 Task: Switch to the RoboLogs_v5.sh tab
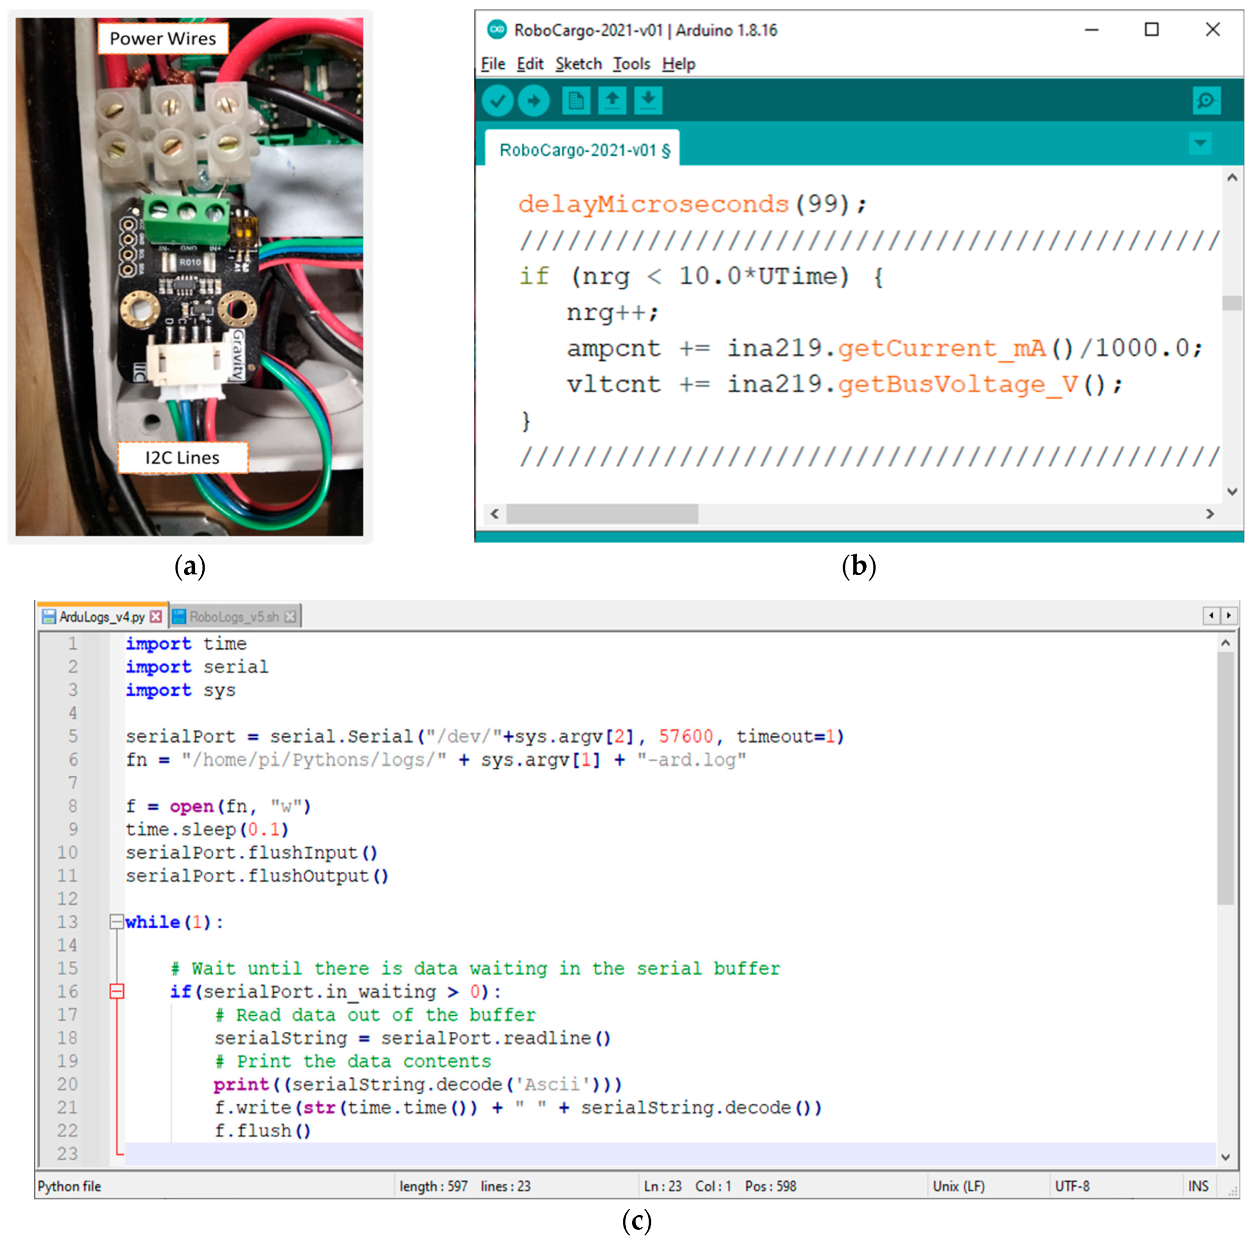coord(234,616)
